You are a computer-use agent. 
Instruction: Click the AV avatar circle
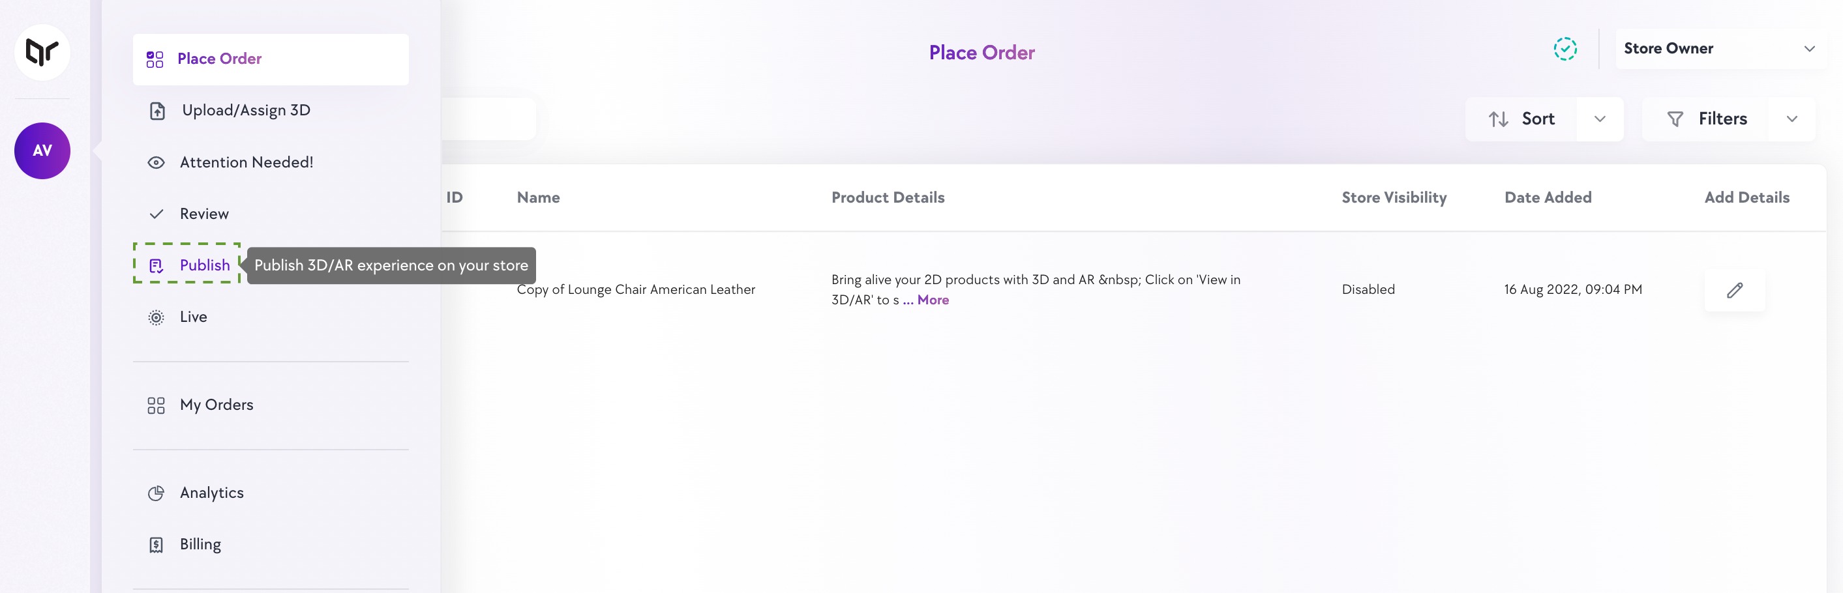(x=42, y=151)
